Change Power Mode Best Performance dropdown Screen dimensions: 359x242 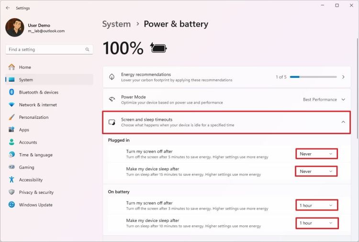pos(324,100)
